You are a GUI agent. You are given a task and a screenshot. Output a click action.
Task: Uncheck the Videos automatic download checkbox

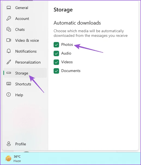[x=56, y=62]
